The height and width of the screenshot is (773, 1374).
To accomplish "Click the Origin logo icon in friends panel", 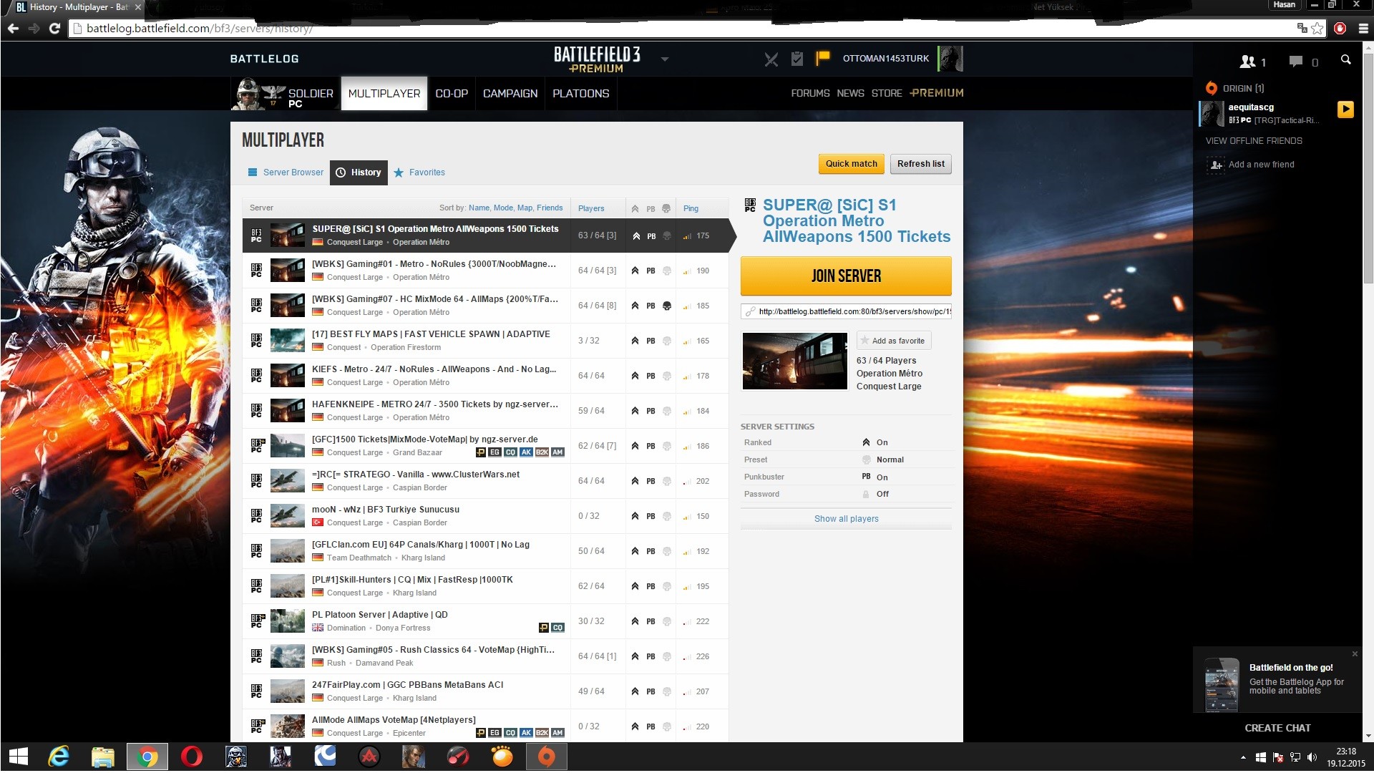I will point(1211,88).
